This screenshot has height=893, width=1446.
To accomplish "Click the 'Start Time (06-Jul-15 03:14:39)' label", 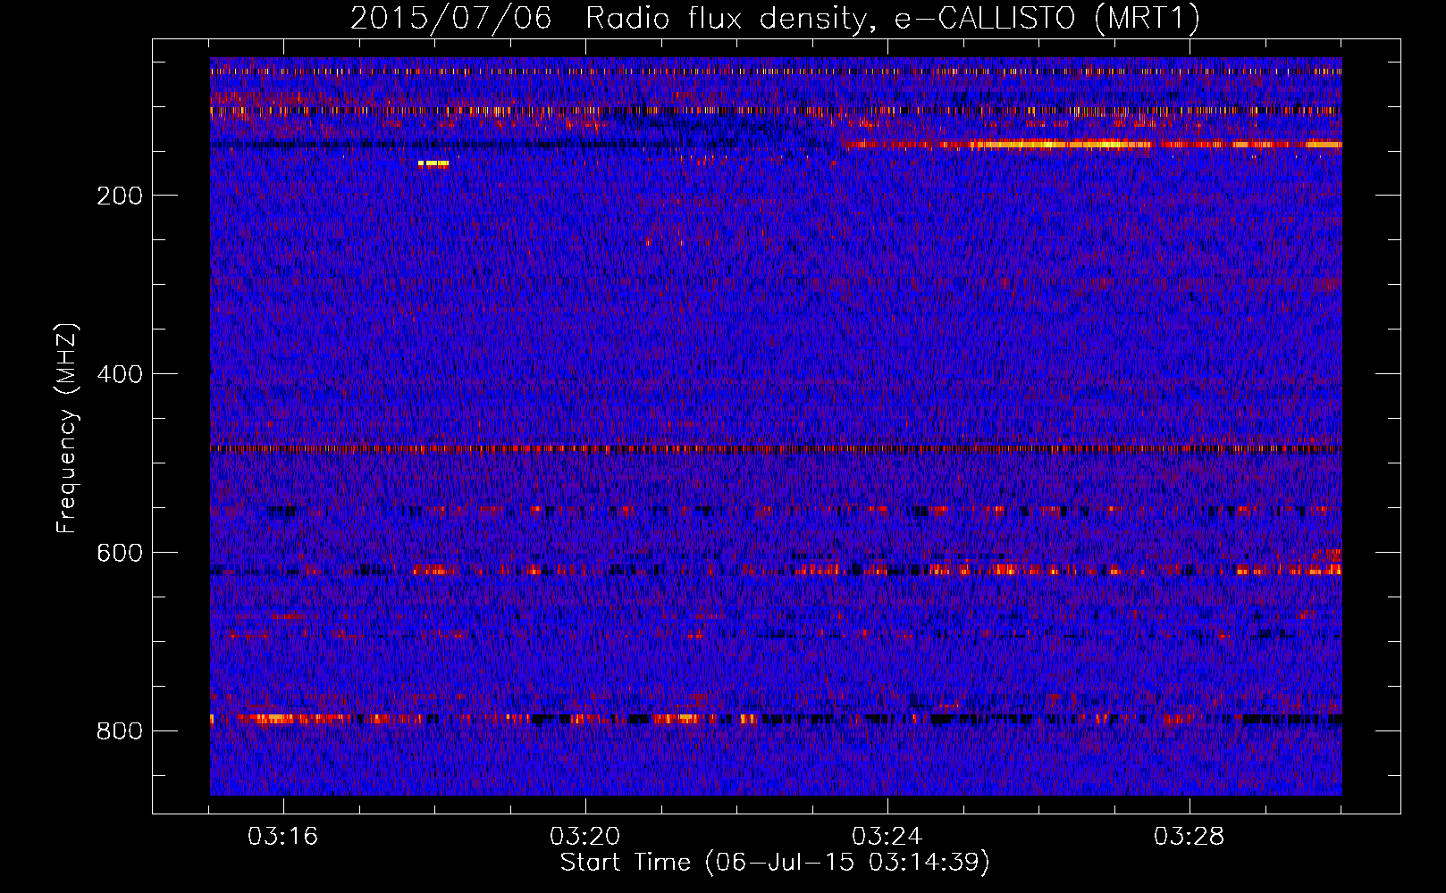I will point(775,863).
